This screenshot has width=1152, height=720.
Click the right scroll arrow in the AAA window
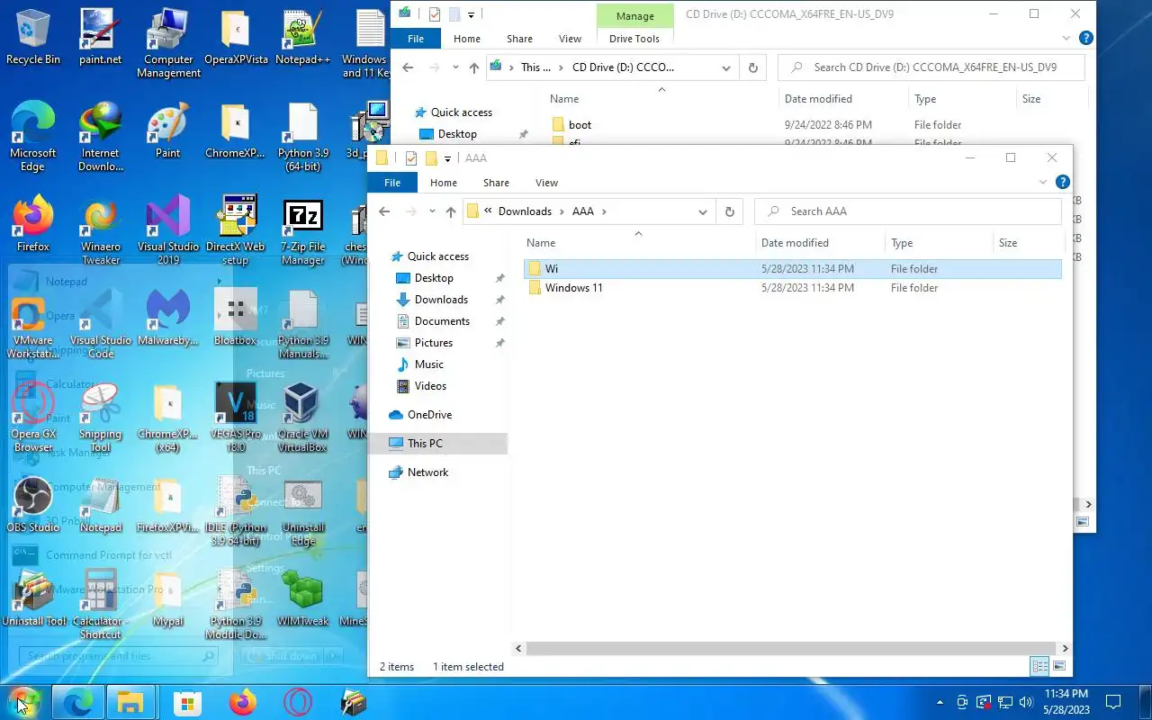pyautogui.click(x=1065, y=648)
